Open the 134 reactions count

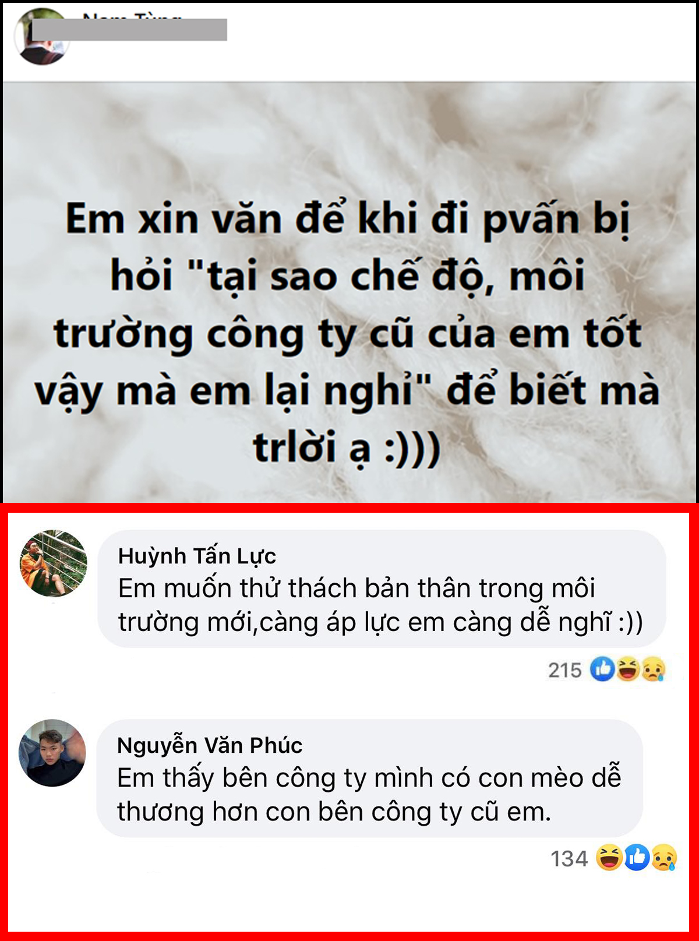(x=569, y=859)
